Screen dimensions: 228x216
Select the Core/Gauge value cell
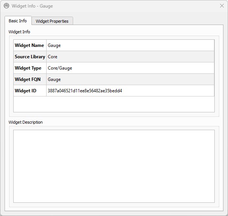click(x=60, y=68)
